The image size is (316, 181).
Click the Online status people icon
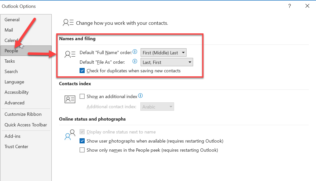(x=70, y=135)
